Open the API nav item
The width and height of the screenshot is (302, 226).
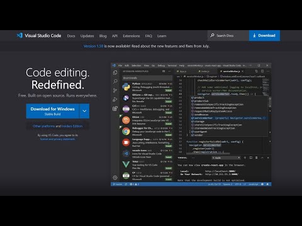pyautogui.click(x=115, y=36)
